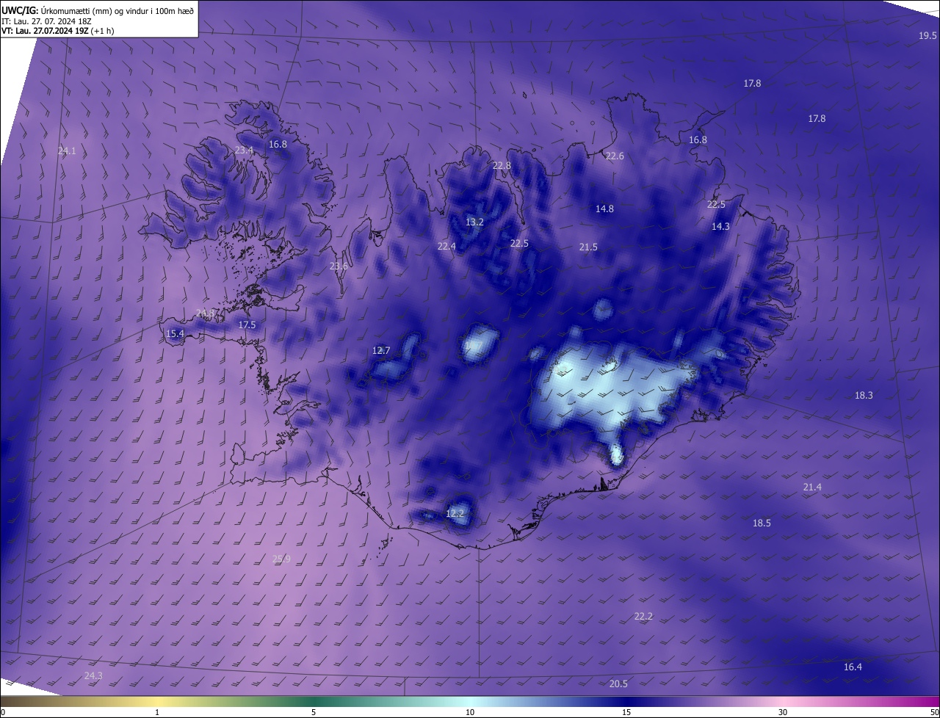Click the 22.4 value label

[446, 247]
